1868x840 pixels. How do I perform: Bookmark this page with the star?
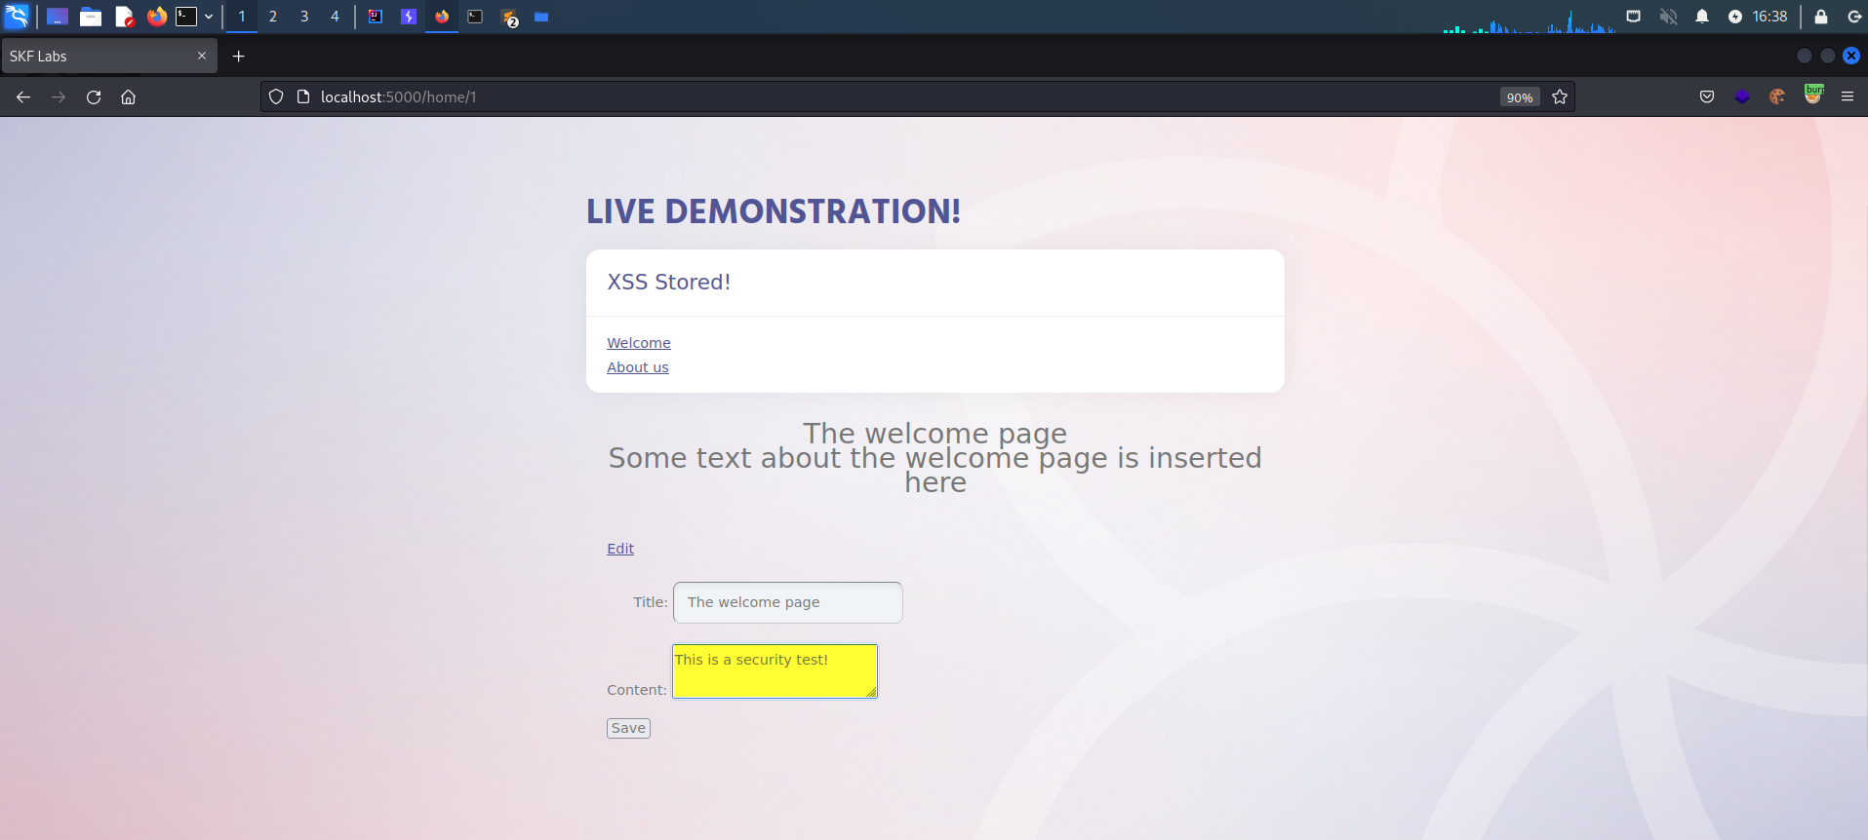[1560, 96]
